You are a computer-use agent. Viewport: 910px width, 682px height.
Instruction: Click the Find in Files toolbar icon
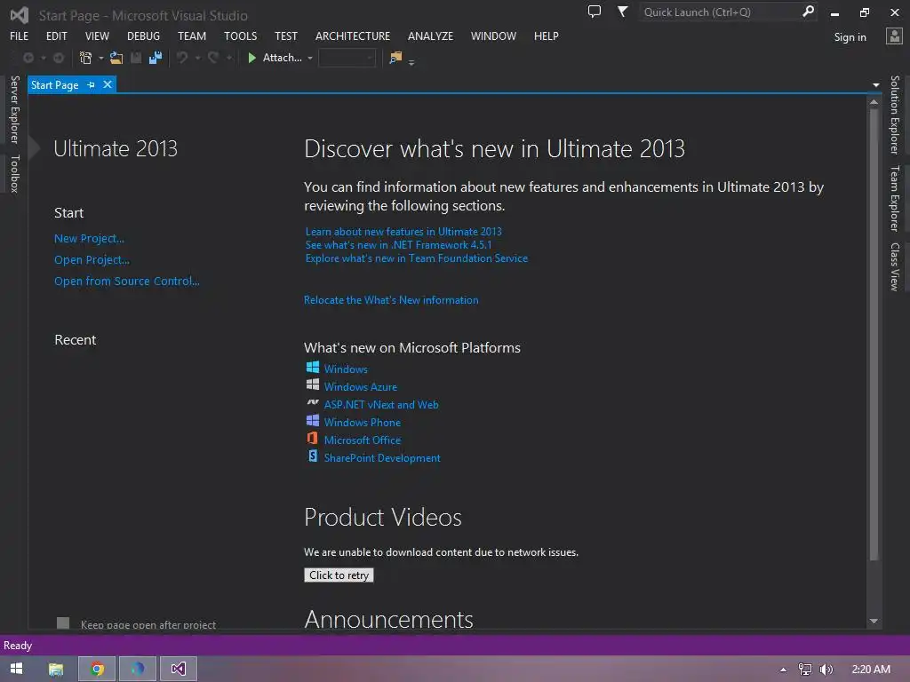(395, 58)
